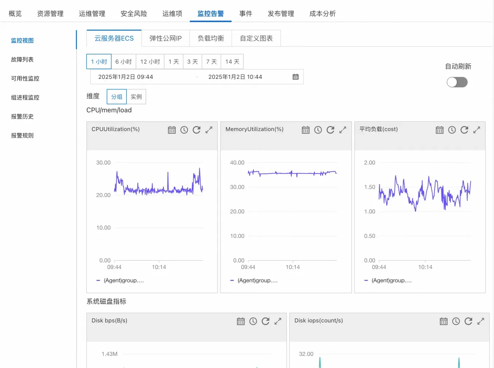Image resolution: width=494 pixels, height=368 pixels.
Task: Open the 监控告警 top menu
Action: coord(211,14)
